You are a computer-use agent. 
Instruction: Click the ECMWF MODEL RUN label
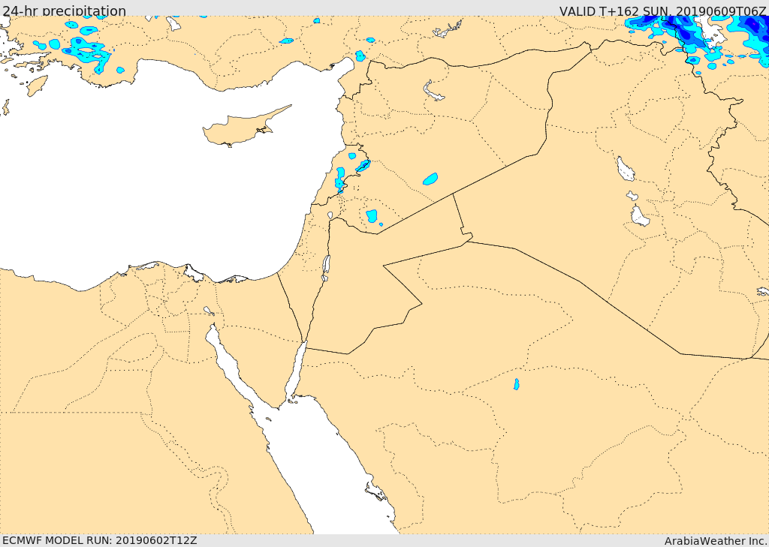coord(100,540)
